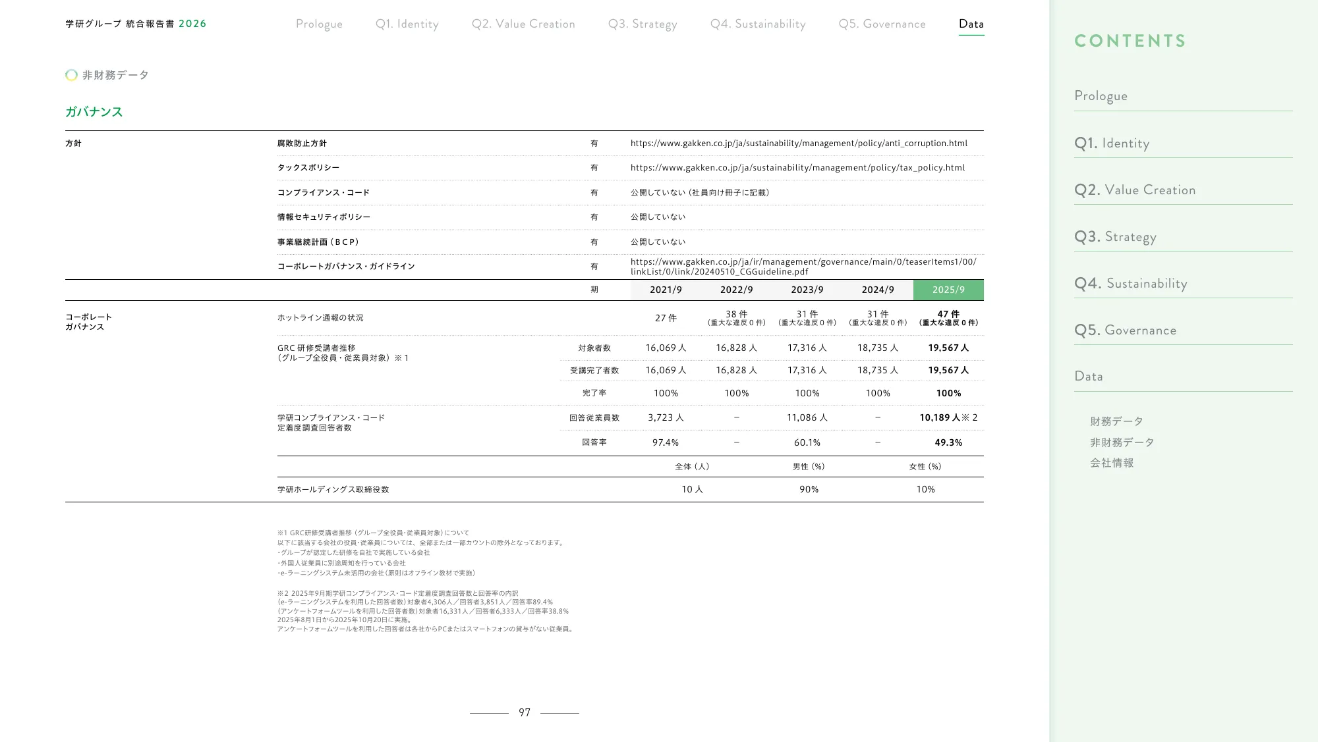
Task: Click the コンプライアンス・コード row label
Action: coord(324,193)
